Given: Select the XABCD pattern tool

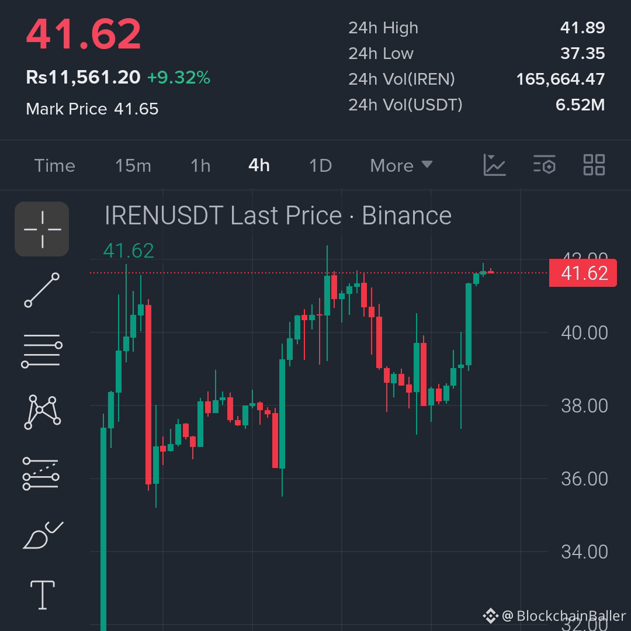Looking at the screenshot, I should [42, 412].
